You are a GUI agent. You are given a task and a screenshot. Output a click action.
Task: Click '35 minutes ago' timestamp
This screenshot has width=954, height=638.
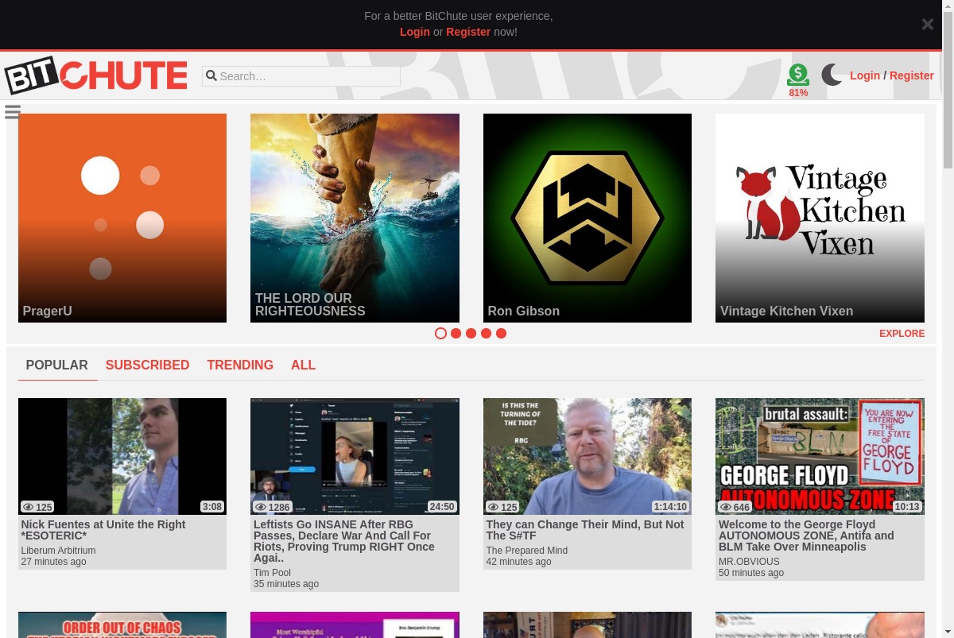[286, 584]
